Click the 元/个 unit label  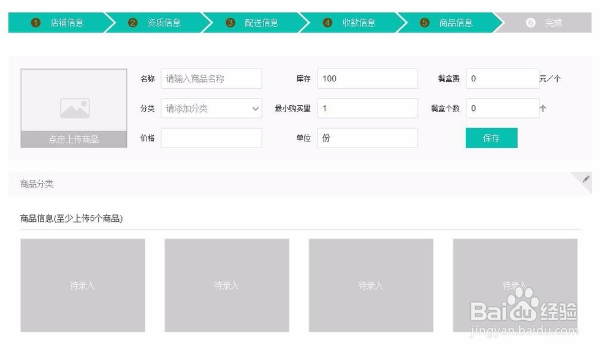[550, 78]
